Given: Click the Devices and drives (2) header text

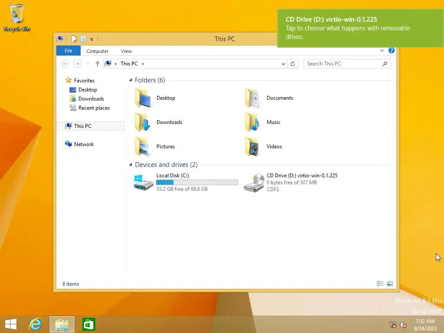Looking at the screenshot, I should click(166, 164).
